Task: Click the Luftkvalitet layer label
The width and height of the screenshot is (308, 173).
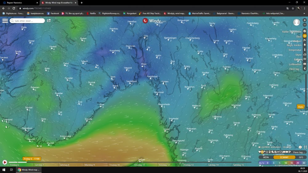Action: [295, 64]
